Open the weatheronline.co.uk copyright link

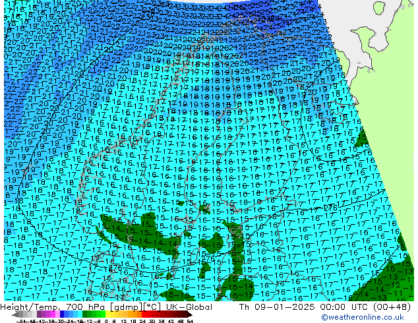[x=362, y=317]
